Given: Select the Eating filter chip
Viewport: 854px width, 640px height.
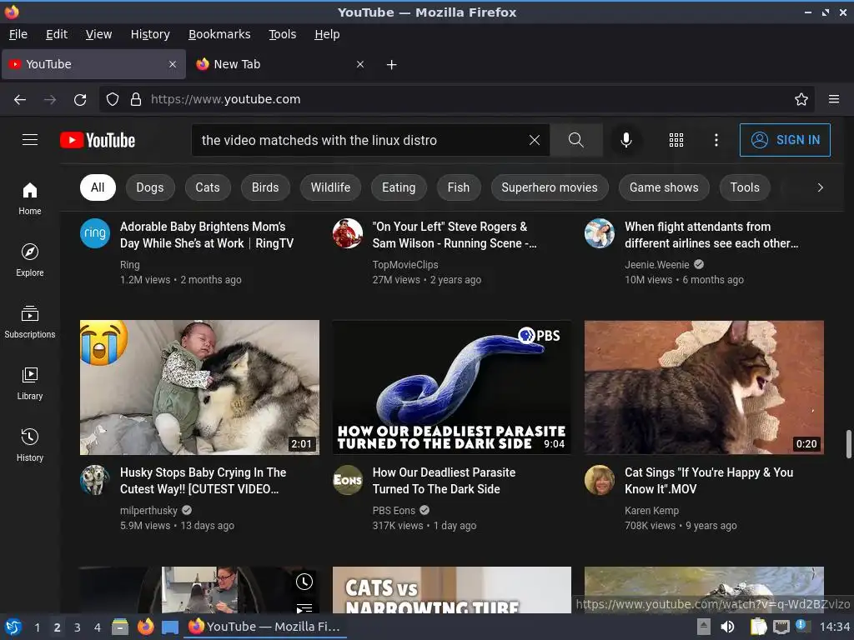Looking at the screenshot, I should click(x=399, y=187).
